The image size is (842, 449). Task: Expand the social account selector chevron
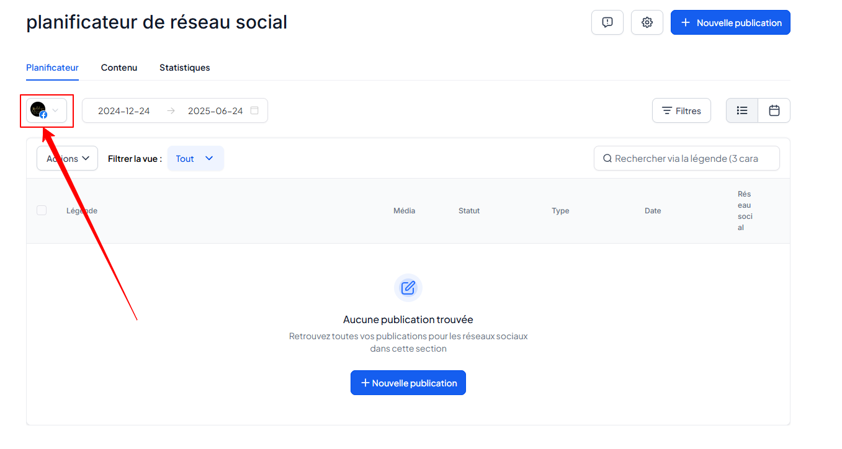(55, 110)
